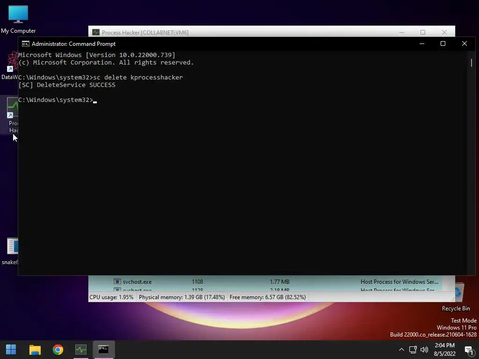Maximize the Process Hacker window
The image size is (479, 359).
coord(423,32)
